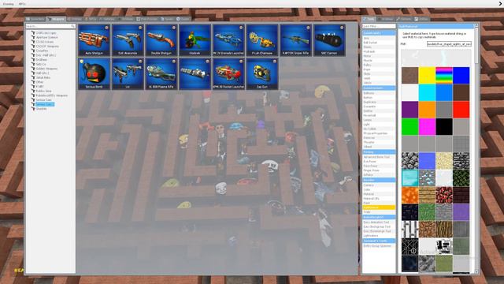Spawn the P-Lah Chainsaw
Viewport: 504px width, 284px height.
point(262,40)
